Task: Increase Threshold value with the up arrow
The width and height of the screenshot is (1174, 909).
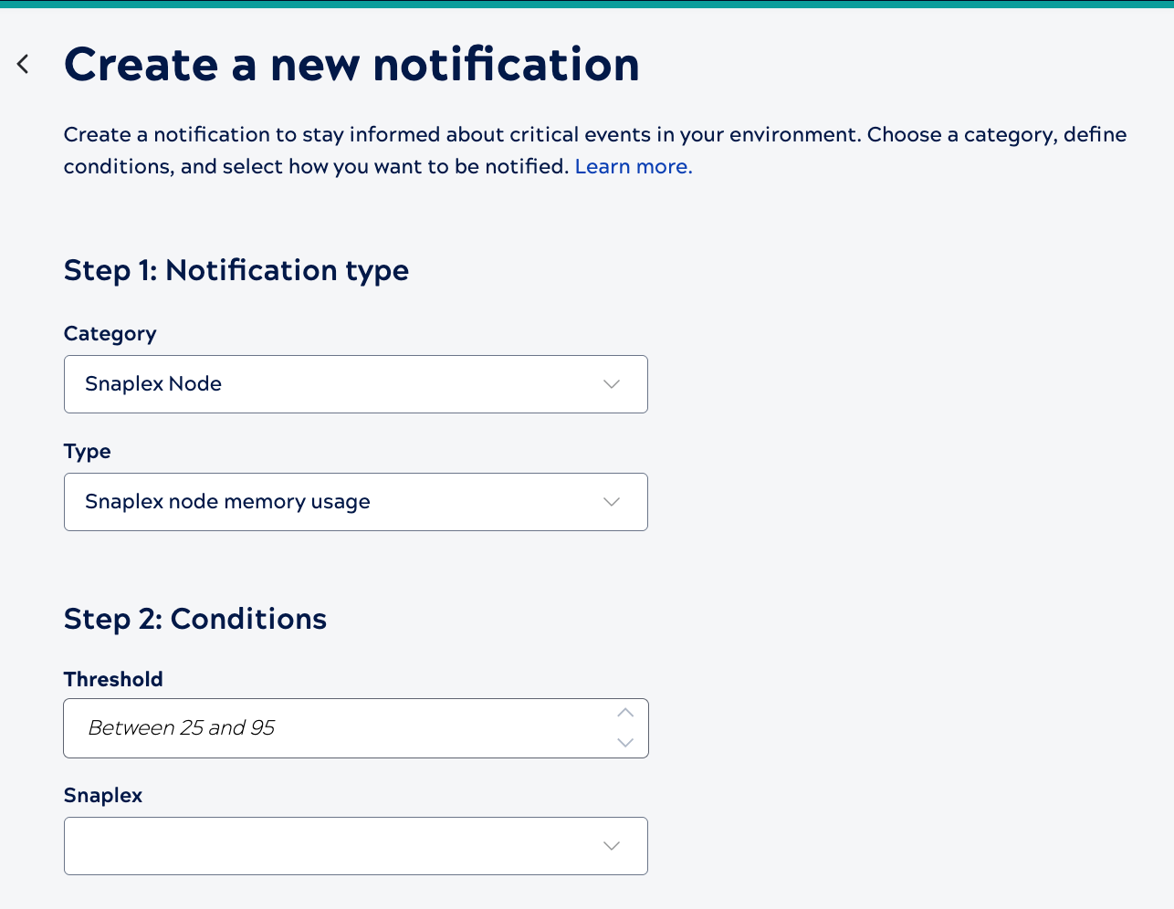Action: coord(625,713)
